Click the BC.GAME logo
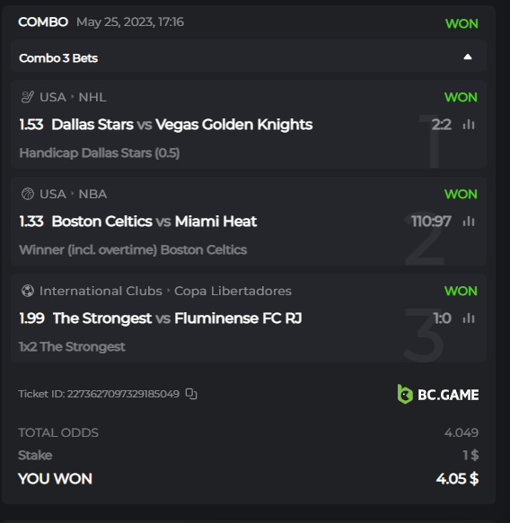The image size is (510, 523). point(438,394)
